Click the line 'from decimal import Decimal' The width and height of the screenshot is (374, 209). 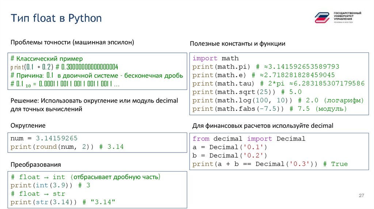point(249,139)
